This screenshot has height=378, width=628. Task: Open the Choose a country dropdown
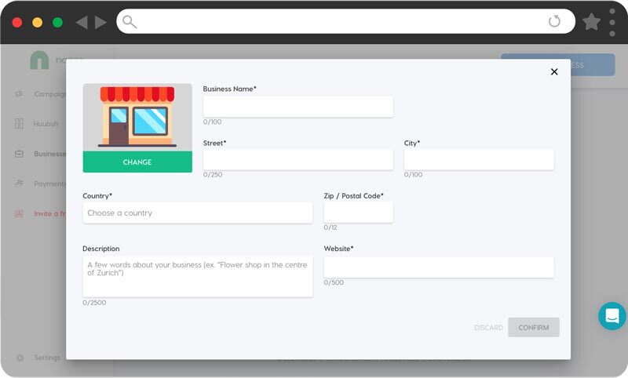pos(197,213)
